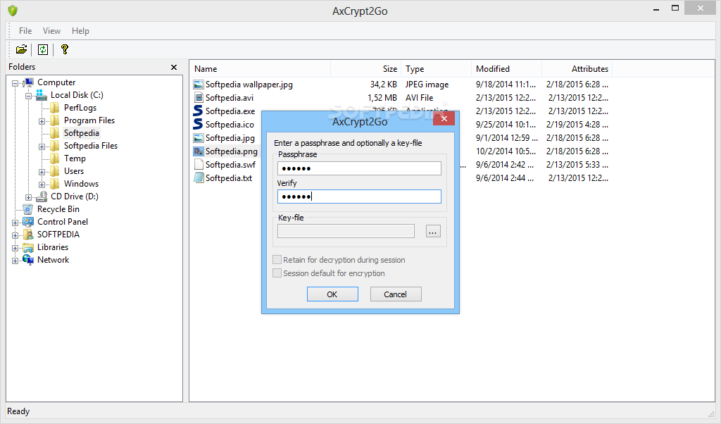Click the Softpedia.swf file icon
Viewport: 721px width, 424px height.
tap(198, 165)
